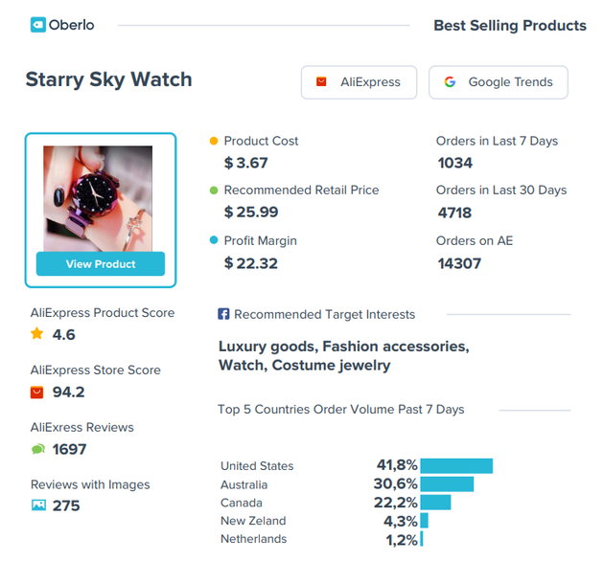Click the green Recommended Retail Price dot
Image resolution: width=604 pixels, height=583 pixels.
click(x=214, y=191)
